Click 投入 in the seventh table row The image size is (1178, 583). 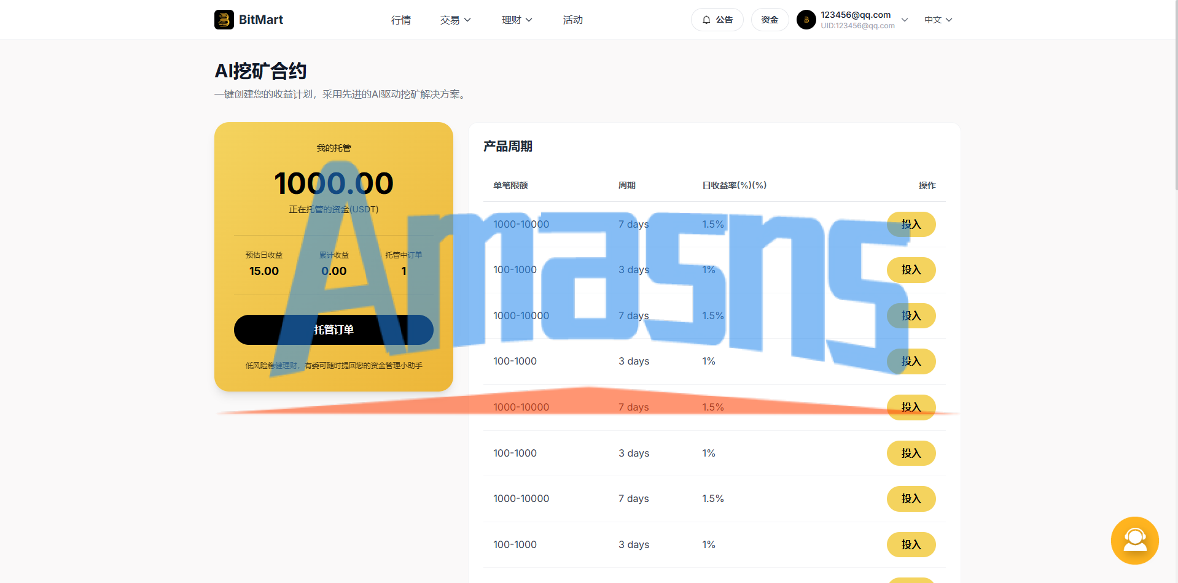911,498
